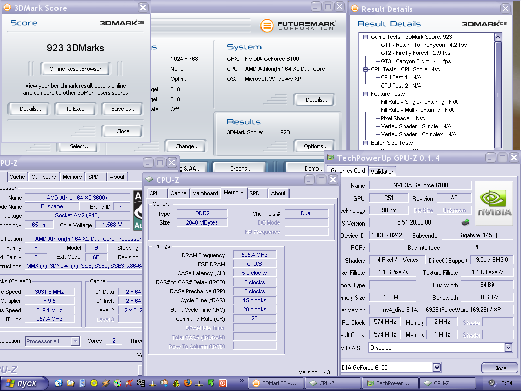Click Save as... button
Viewport: 521px width, 391px height.
point(123,109)
